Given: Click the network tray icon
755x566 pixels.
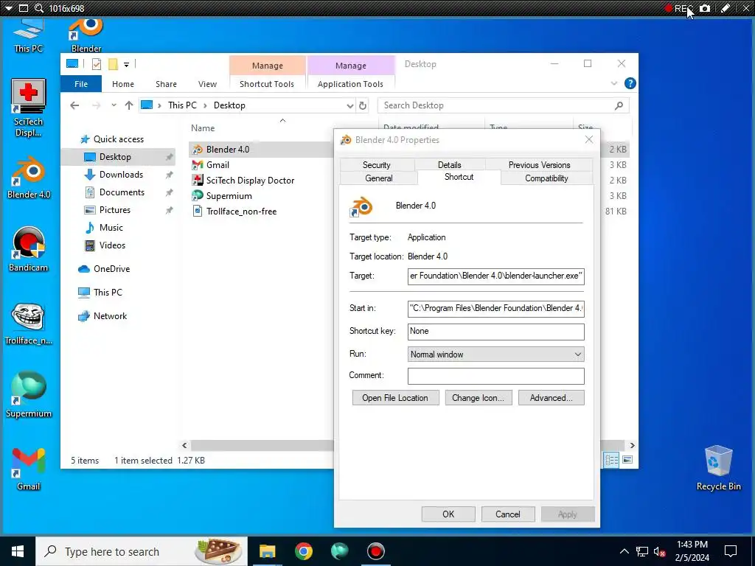Looking at the screenshot, I should 642,551.
